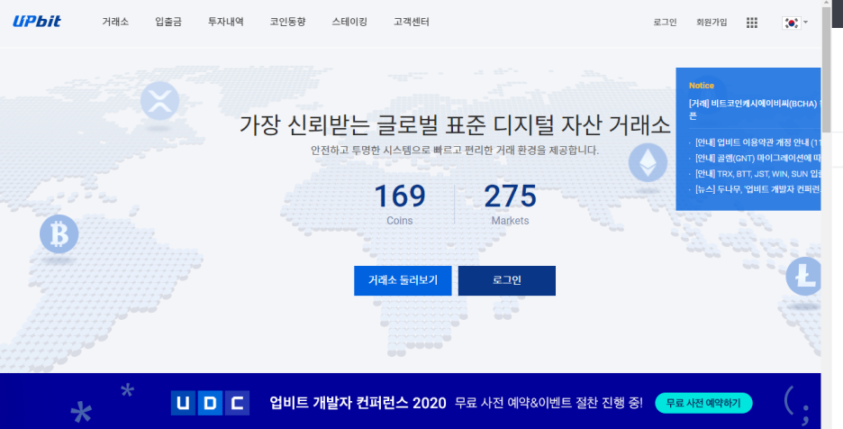Screen dimensions: 843x429
Task: Open the apps grid icon
Action: (x=752, y=23)
